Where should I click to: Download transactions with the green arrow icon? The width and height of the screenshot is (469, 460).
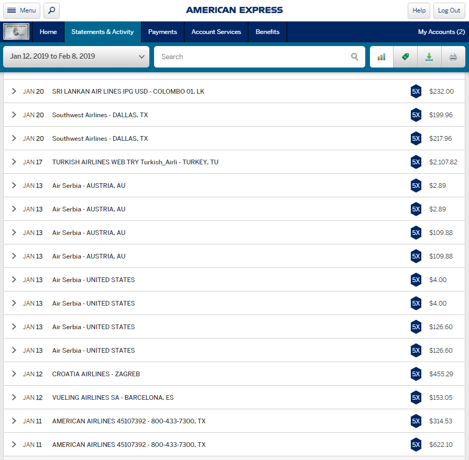click(x=429, y=57)
